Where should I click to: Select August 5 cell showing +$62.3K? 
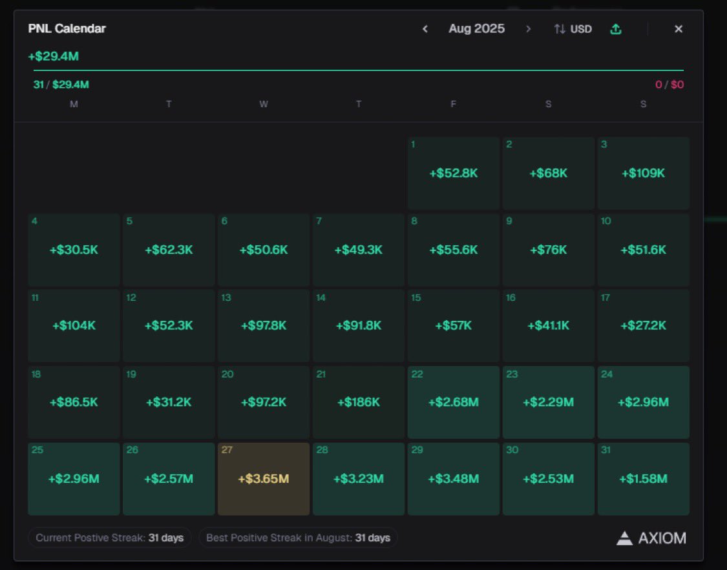[169, 250]
